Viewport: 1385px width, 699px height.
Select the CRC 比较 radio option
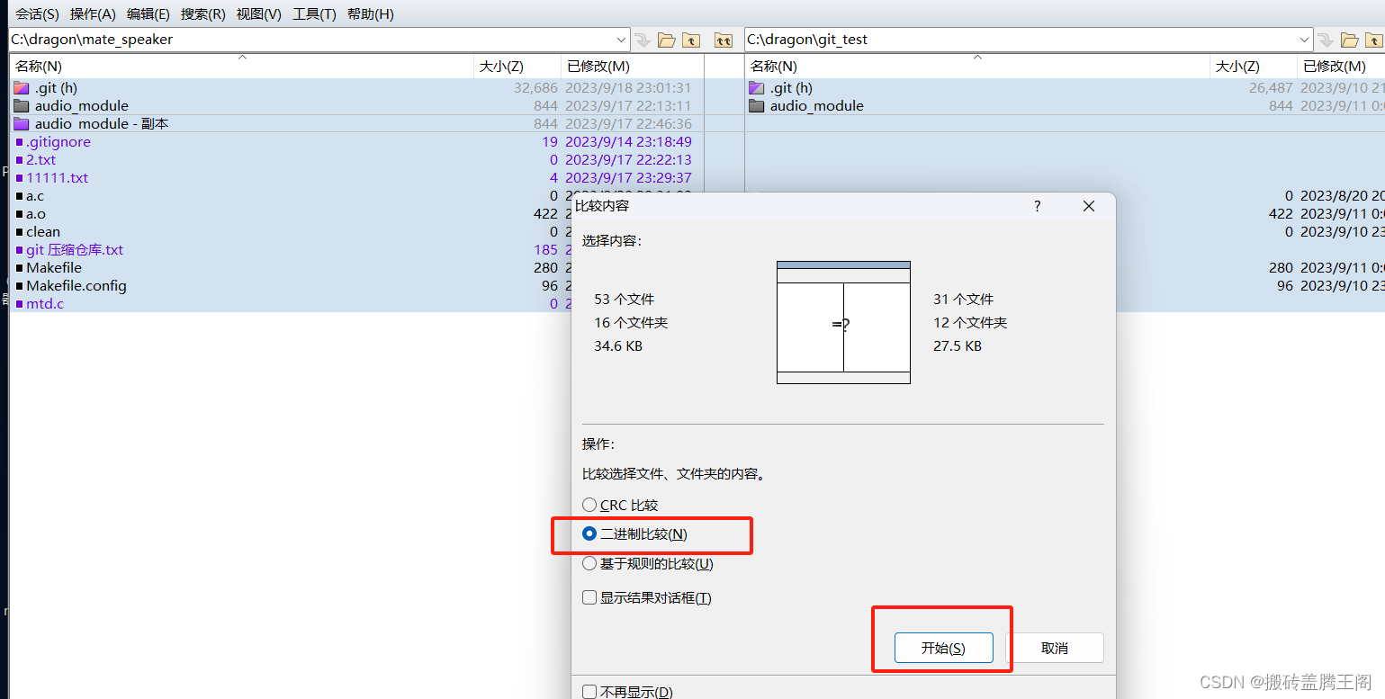coord(589,506)
